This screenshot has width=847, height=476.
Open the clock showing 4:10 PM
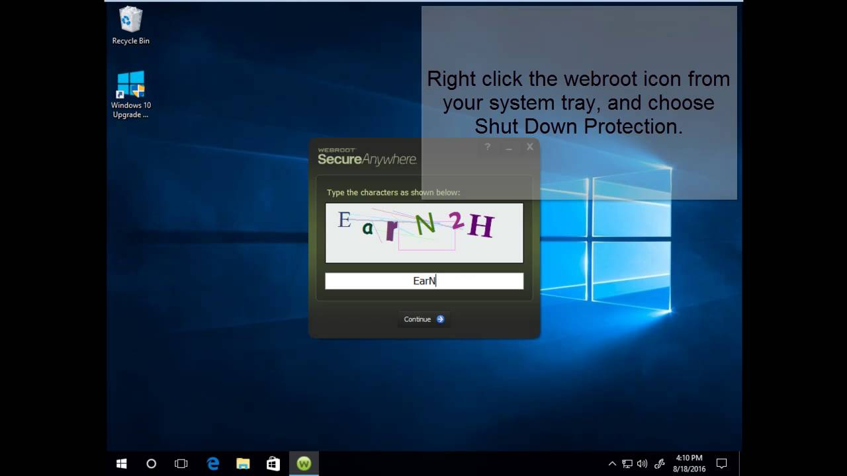point(690,463)
